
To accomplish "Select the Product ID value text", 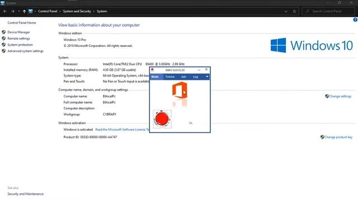I will pos(98,137).
